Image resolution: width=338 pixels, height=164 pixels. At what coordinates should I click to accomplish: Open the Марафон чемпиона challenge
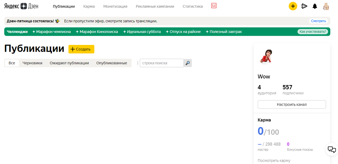point(52,32)
